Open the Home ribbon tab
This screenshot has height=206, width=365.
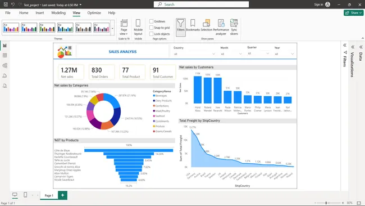pyautogui.click(x=24, y=13)
